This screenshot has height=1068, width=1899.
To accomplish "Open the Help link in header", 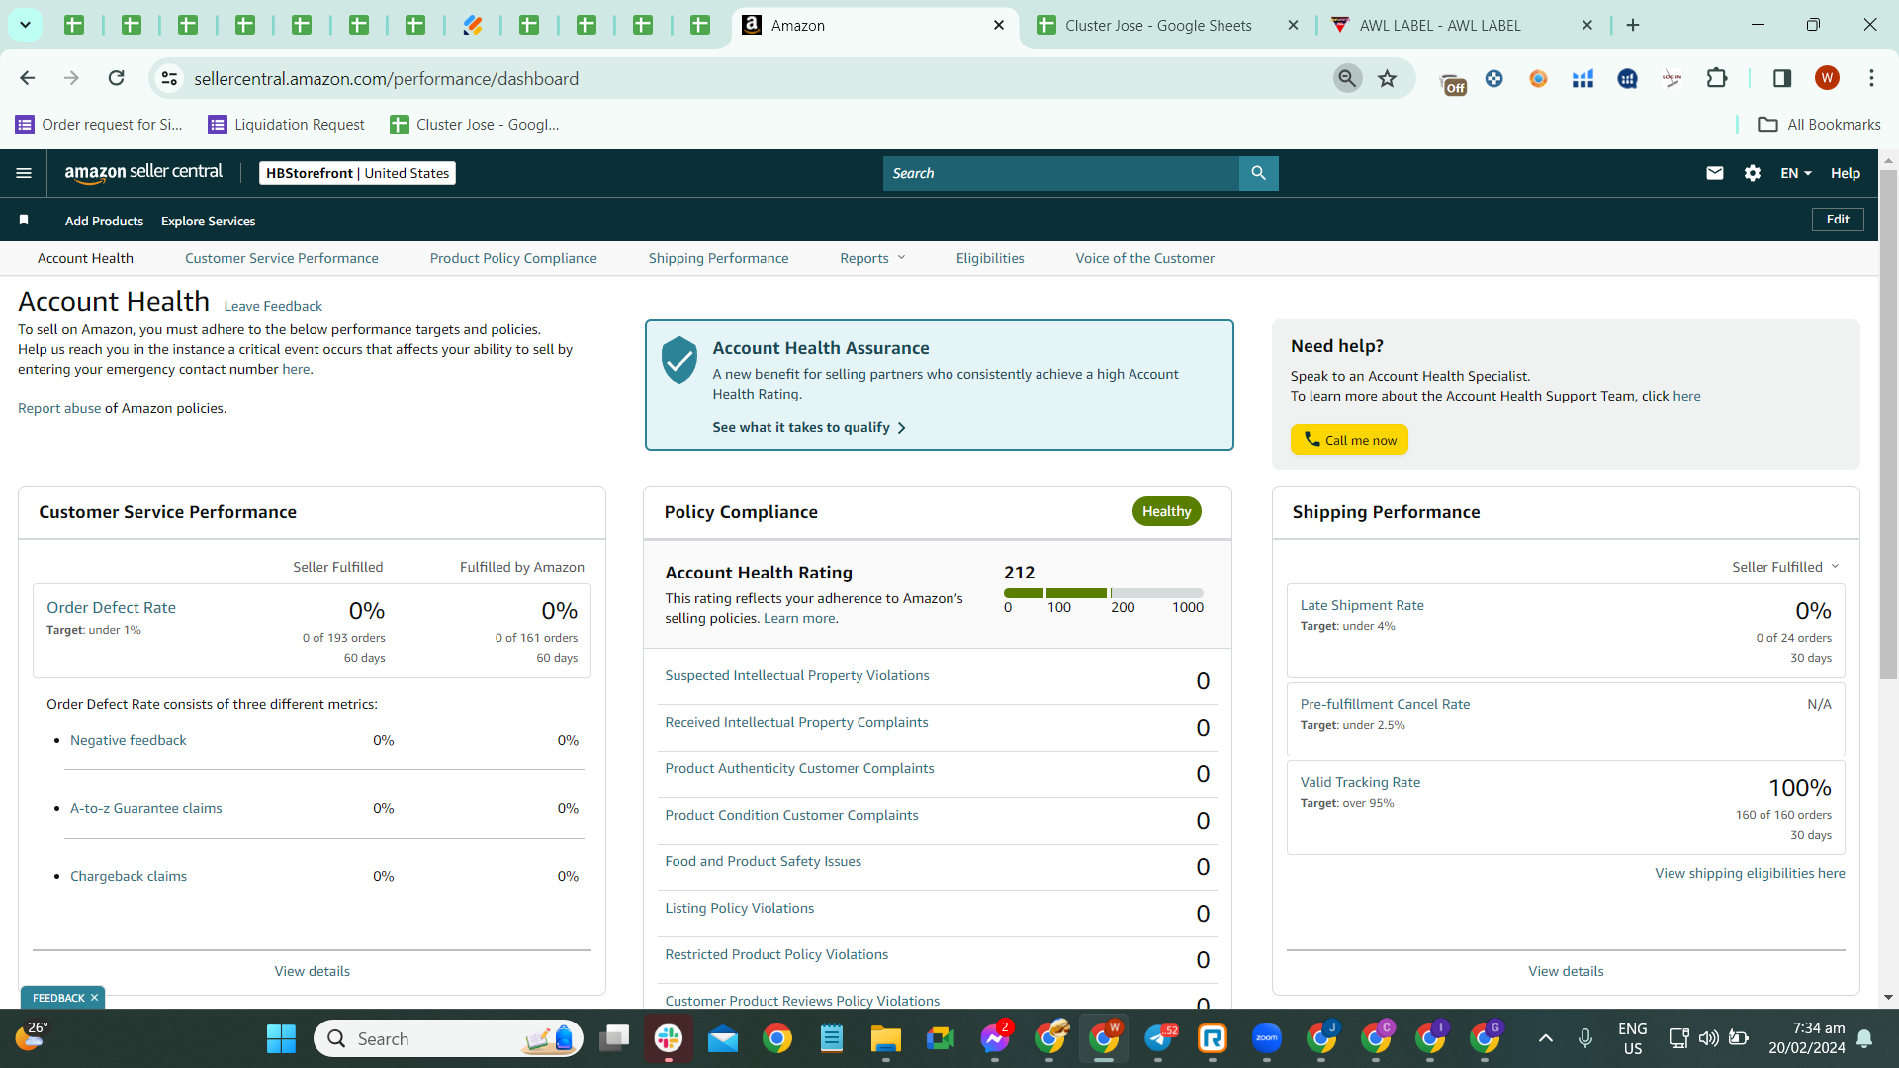I will (1846, 173).
